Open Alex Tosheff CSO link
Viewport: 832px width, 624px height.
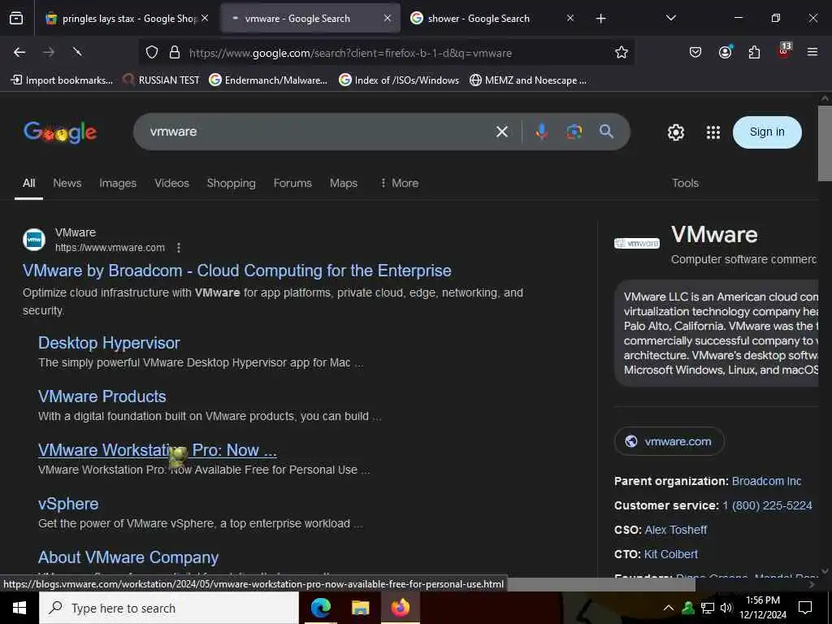(675, 530)
